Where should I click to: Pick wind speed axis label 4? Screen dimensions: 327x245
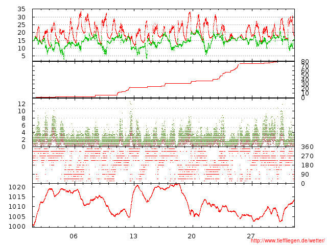[24, 133]
